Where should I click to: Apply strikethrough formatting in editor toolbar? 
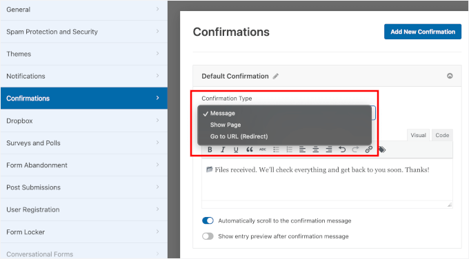click(263, 149)
